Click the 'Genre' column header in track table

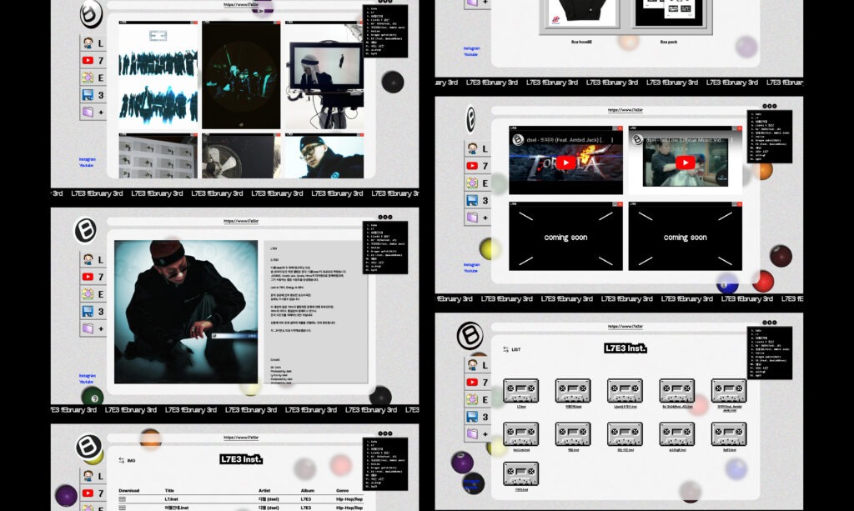343,491
